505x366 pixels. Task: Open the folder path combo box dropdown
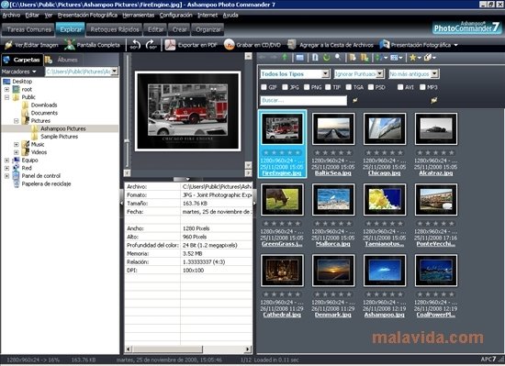coord(115,72)
